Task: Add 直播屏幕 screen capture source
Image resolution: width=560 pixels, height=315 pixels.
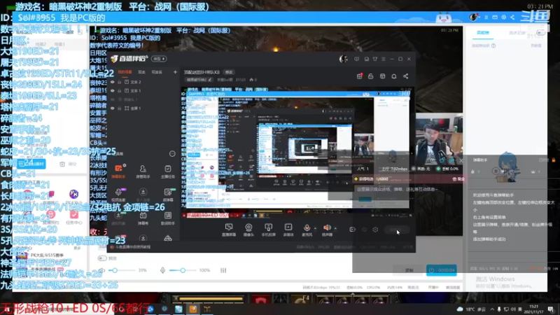Action: pos(229,230)
